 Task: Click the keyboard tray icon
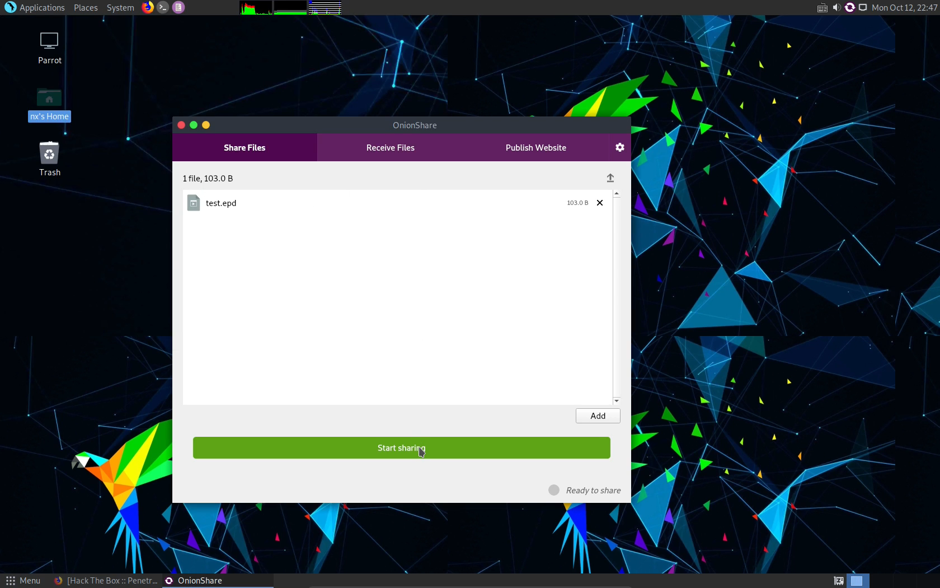(822, 8)
